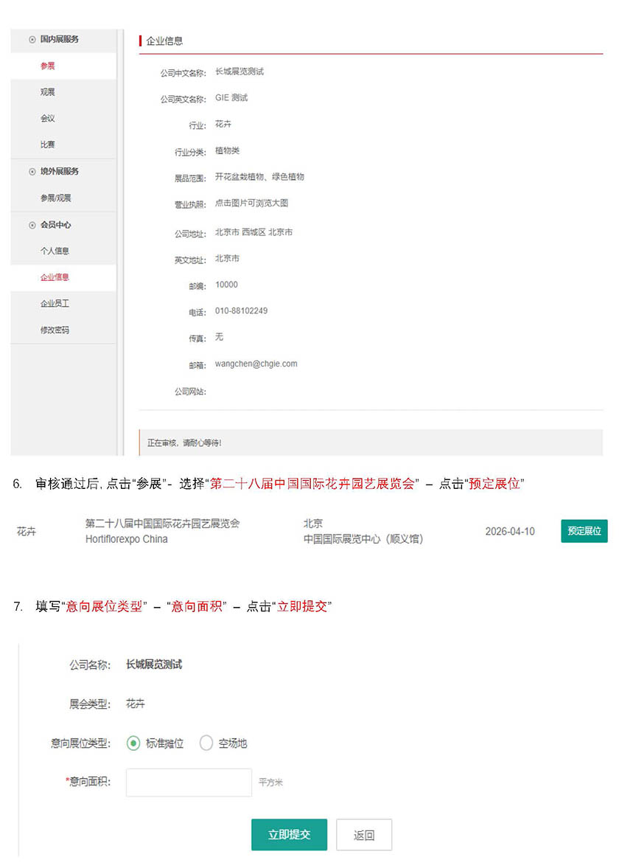The height and width of the screenshot is (868, 619).
Task: Open 企业员工 page
Action: [55, 304]
